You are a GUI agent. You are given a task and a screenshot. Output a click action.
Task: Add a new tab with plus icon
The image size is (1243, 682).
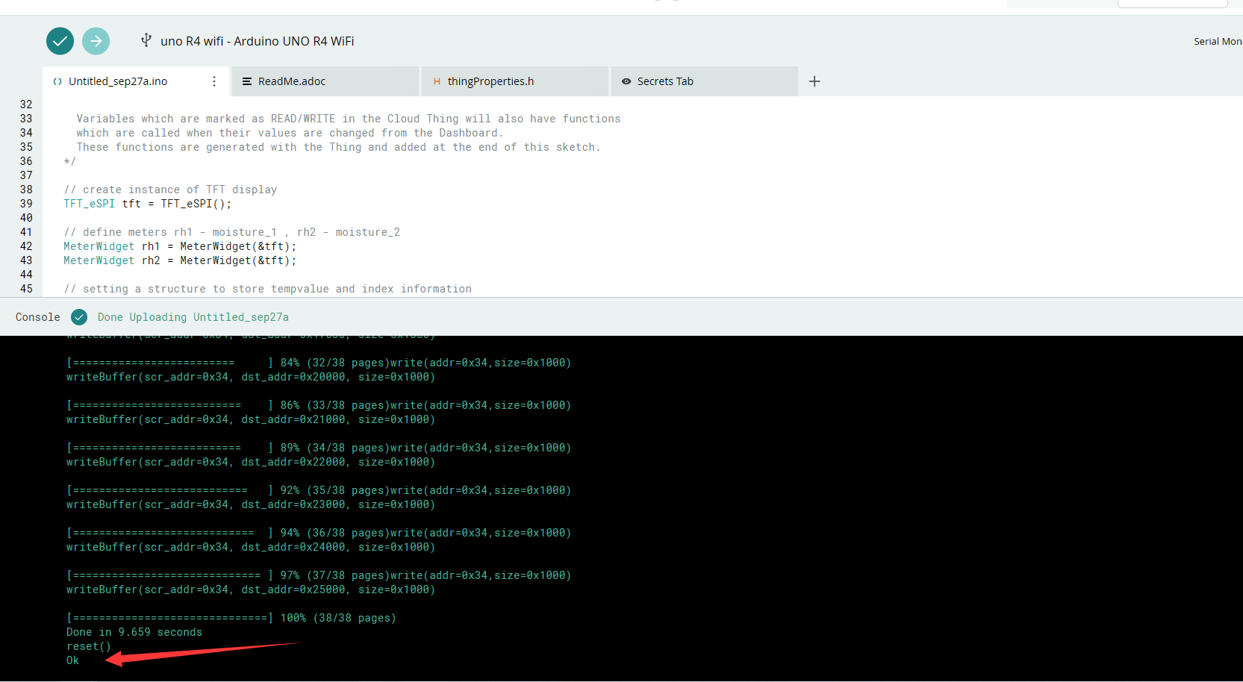pyautogui.click(x=814, y=81)
